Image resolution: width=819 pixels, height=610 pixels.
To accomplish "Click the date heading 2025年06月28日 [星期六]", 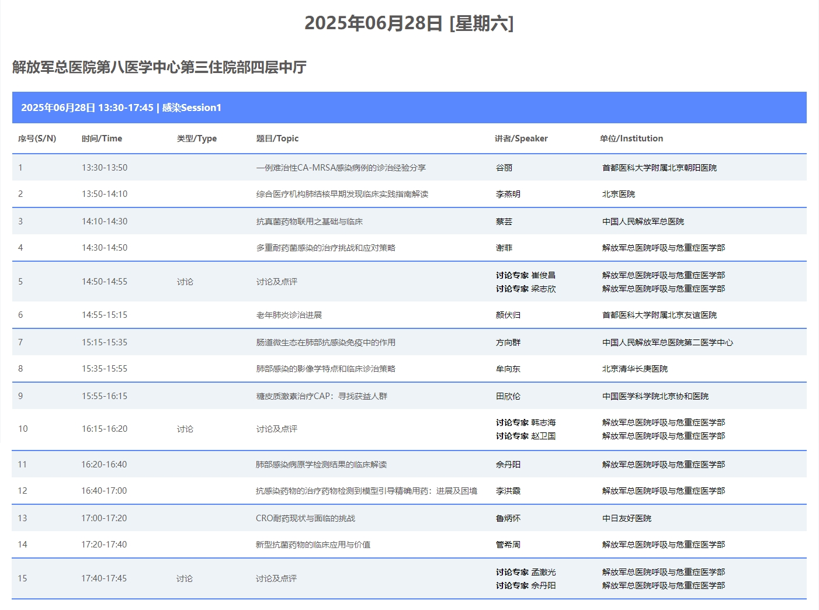I will (x=409, y=23).
